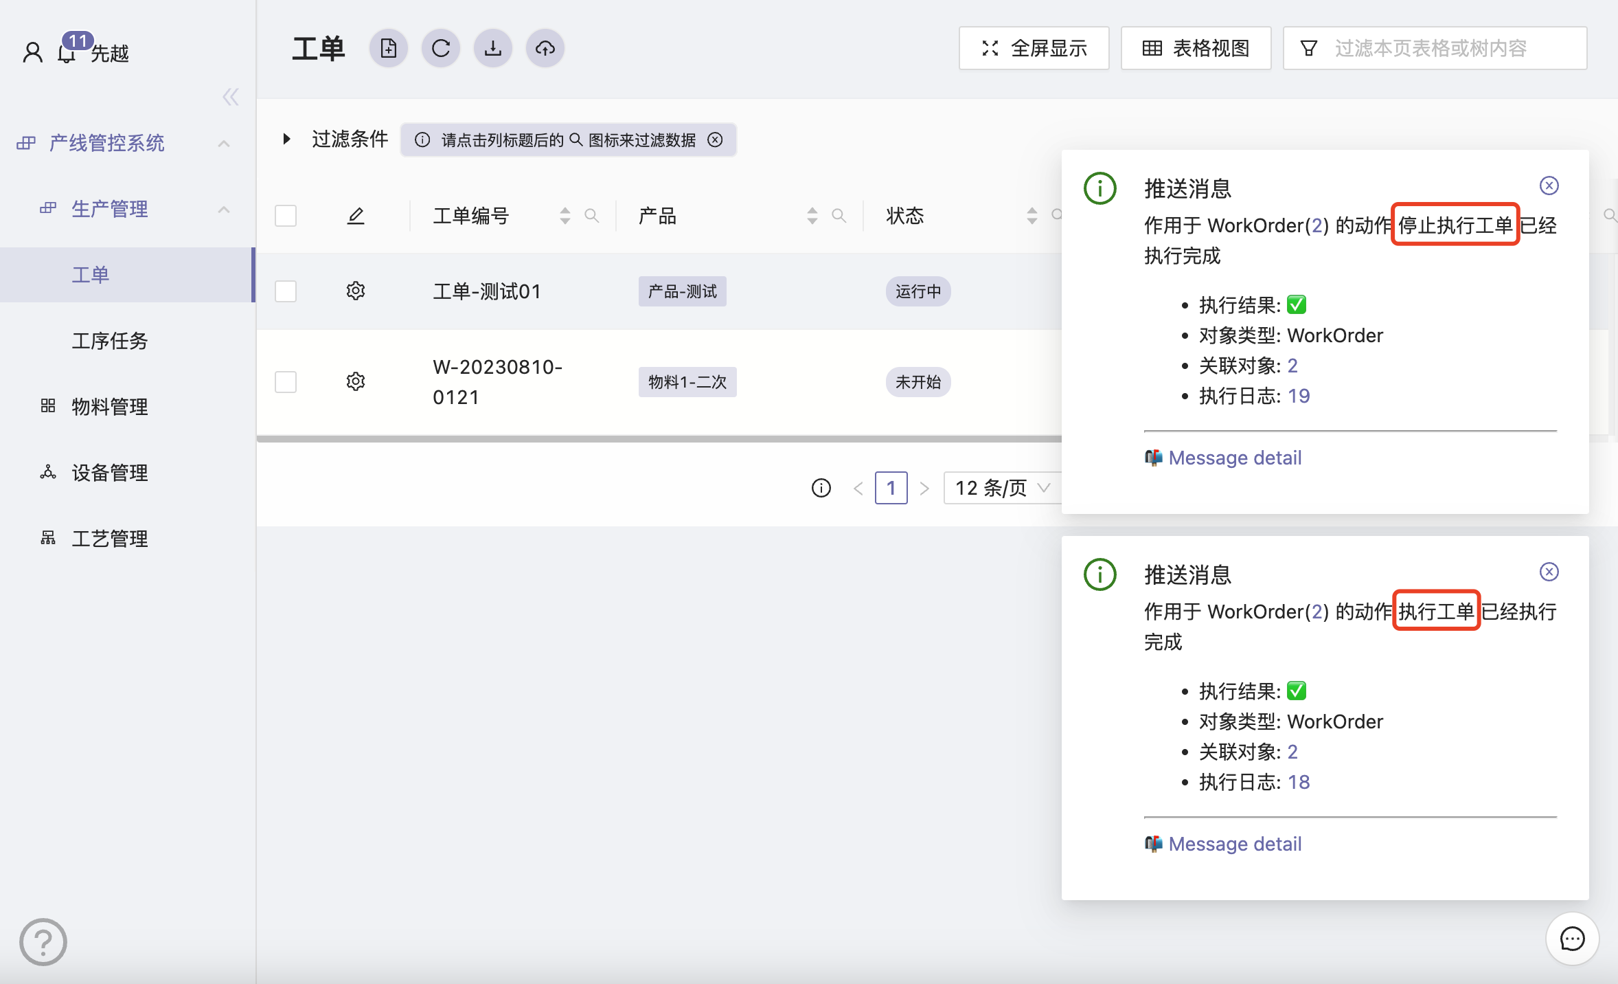Click the search icon in 工单编号 column header
This screenshot has height=984, width=1618.
[591, 216]
